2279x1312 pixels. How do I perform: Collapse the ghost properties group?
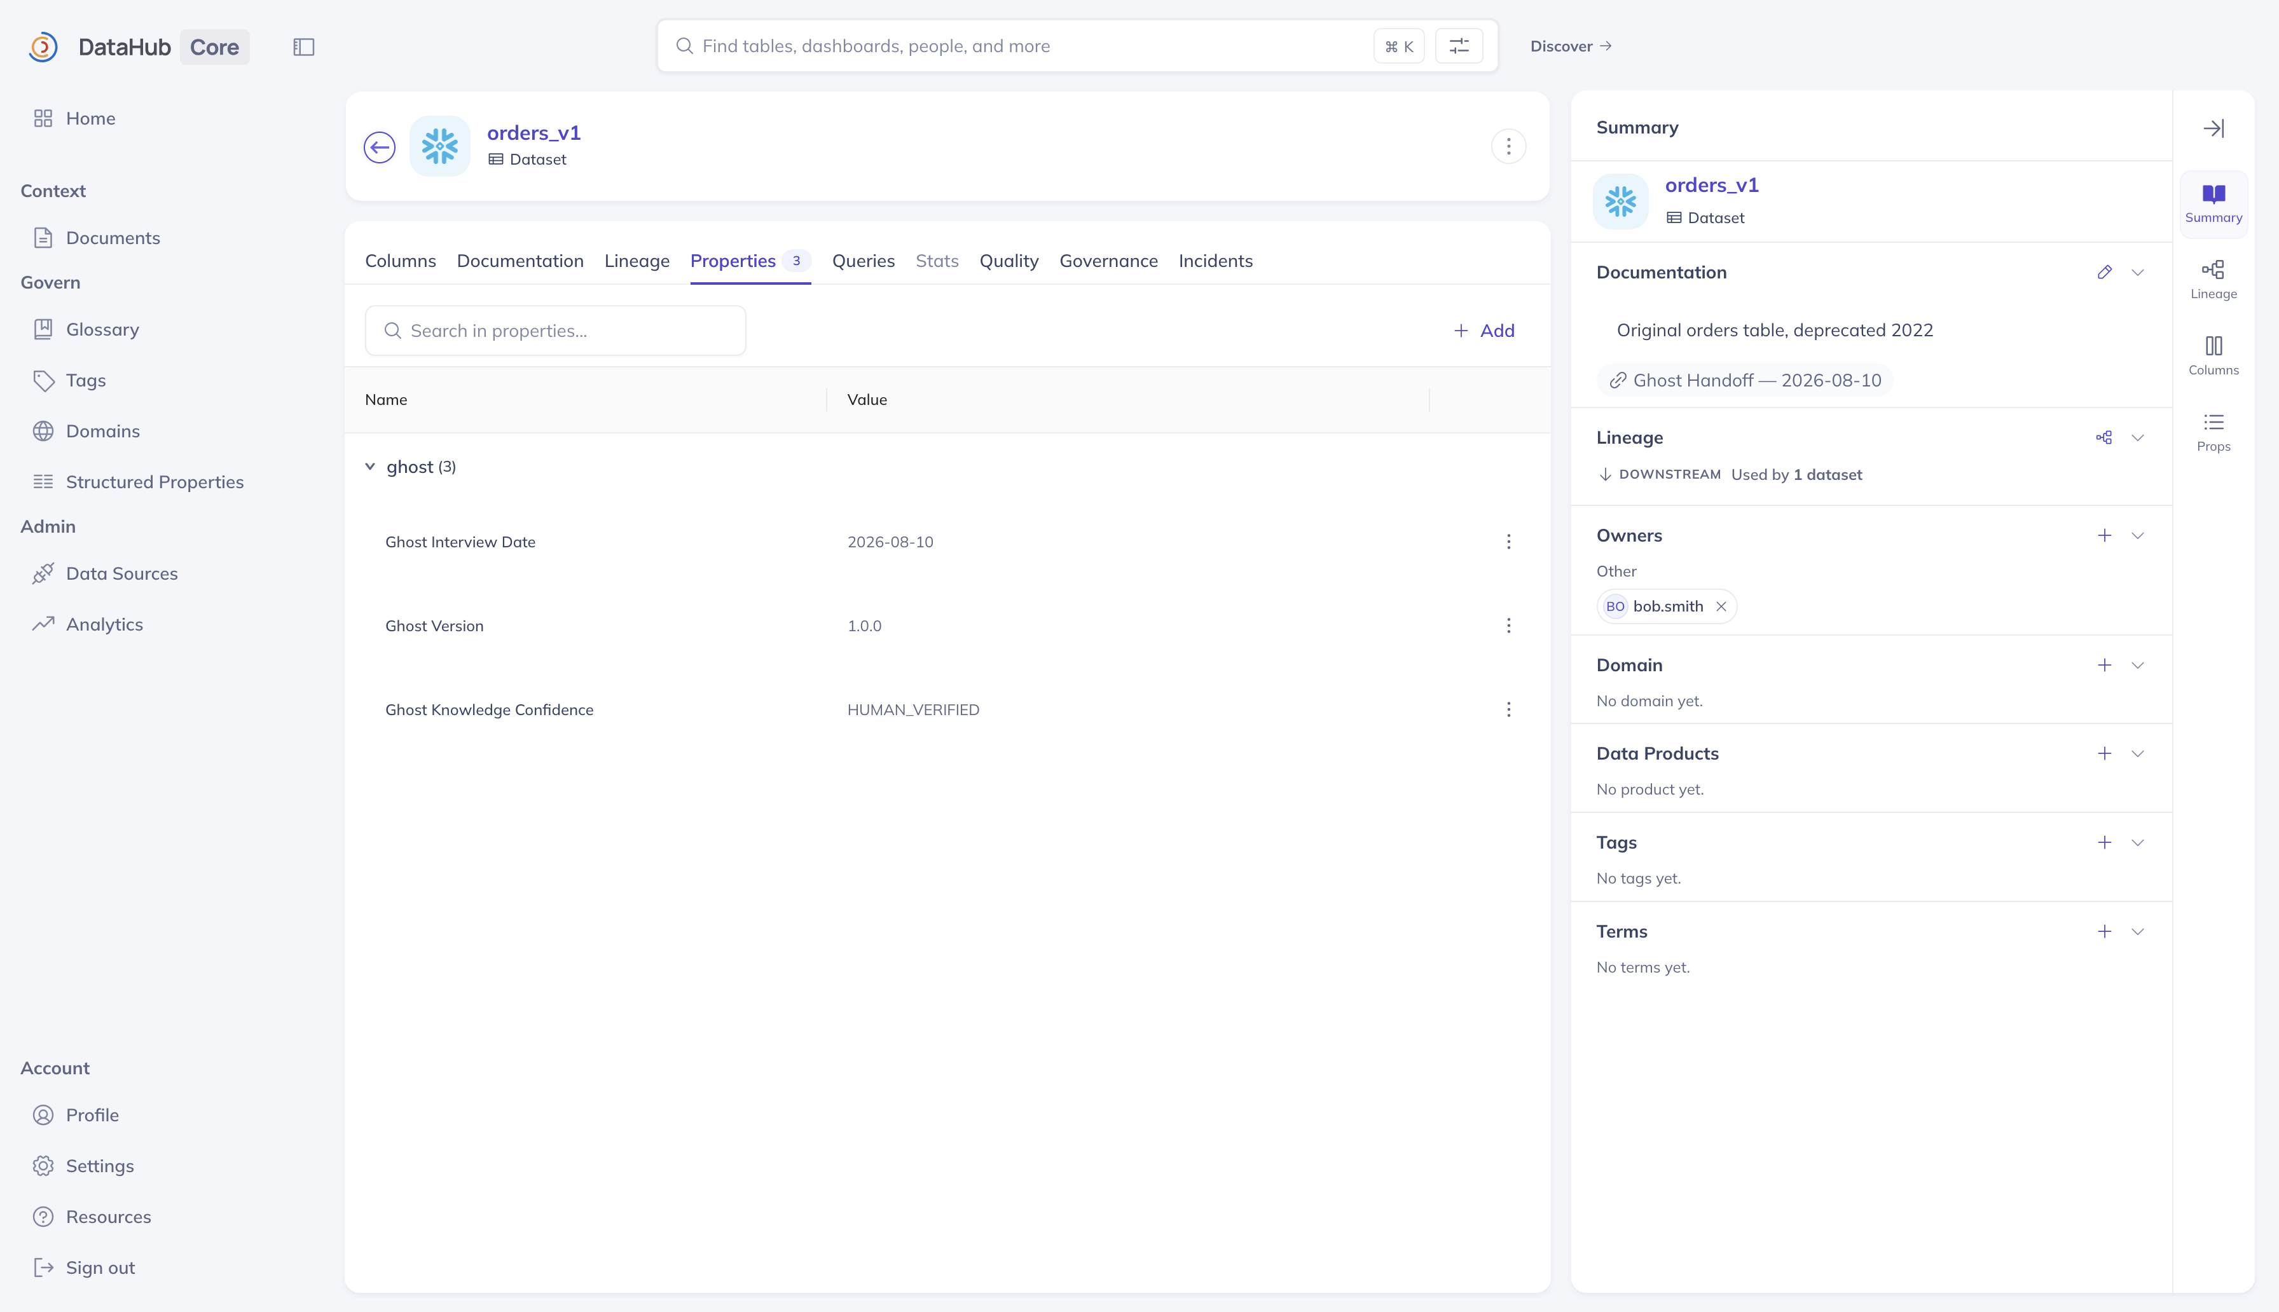point(369,467)
